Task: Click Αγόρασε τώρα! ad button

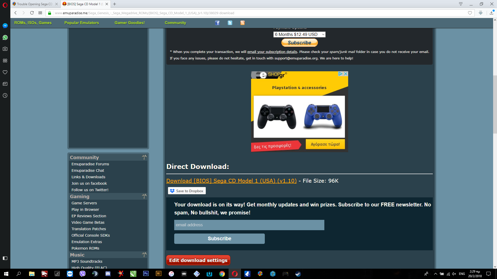Action: [325, 144]
